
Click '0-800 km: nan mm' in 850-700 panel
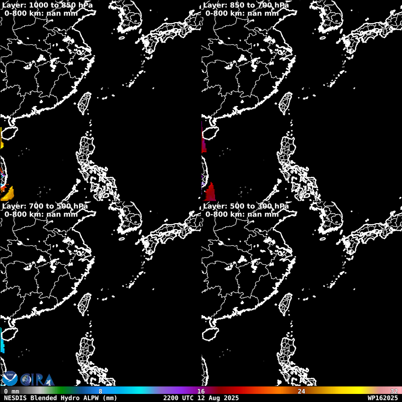[242, 14]
